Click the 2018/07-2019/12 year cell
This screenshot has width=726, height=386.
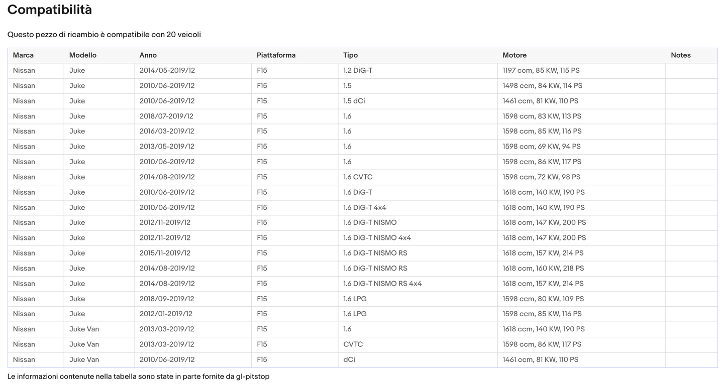pos(166,116)
